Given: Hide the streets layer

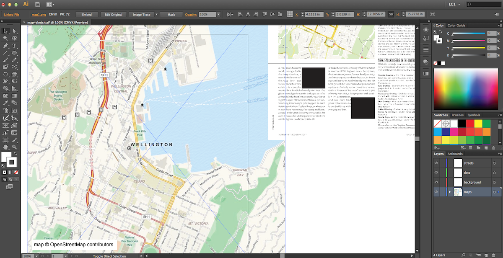Looking at the screenshot, I should click(x=437, y=163).
